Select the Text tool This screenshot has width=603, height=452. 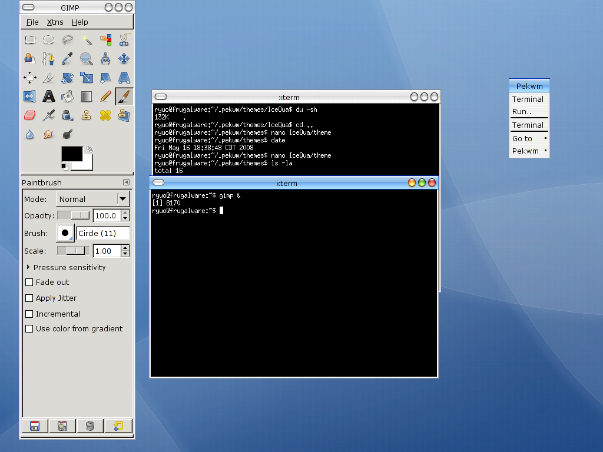coord(48,96)
